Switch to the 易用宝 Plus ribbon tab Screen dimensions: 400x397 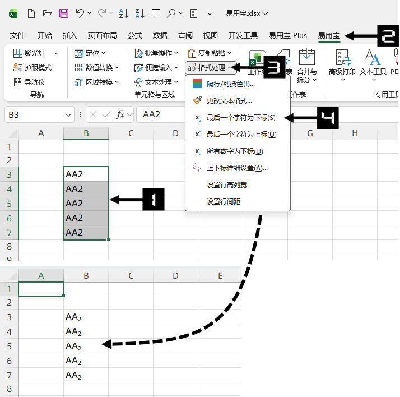tap(287, 35)
